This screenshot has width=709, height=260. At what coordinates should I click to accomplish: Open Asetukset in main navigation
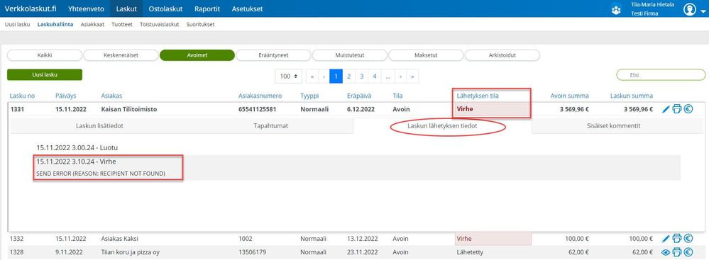pos(247,9)
